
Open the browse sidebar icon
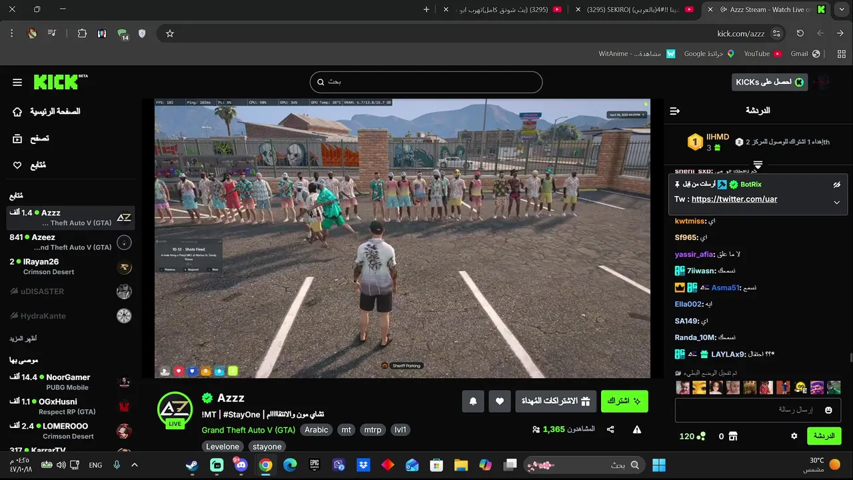click(17, 139)
